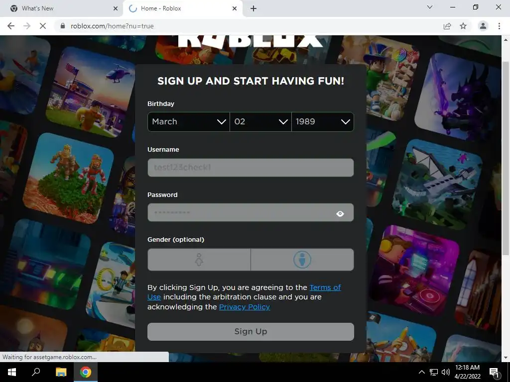Open volume control tray icon
The width and height of the screenshot is (510, 382).
click(x=446, y=372)
